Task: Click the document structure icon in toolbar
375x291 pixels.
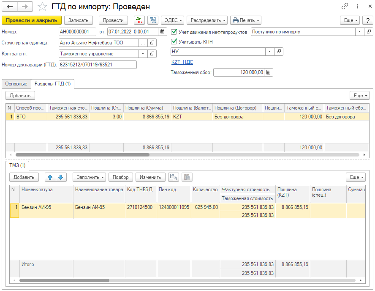Action: pyautogui.click(x=153, y=20)
